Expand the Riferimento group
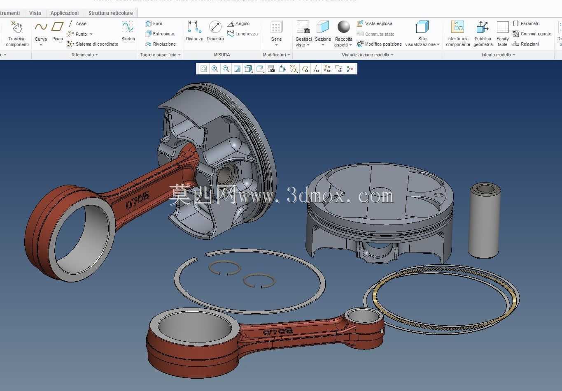This screenshot has height=391, width=562. coord(85,55)
